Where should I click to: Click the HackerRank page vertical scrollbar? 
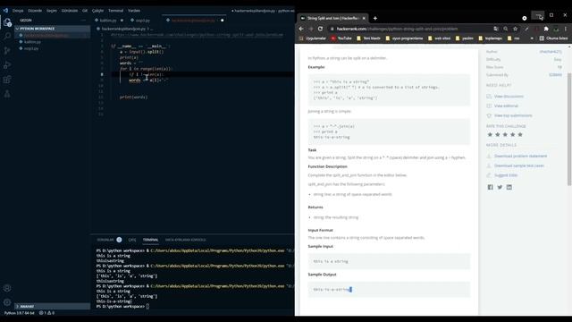(x=569, y=130)
